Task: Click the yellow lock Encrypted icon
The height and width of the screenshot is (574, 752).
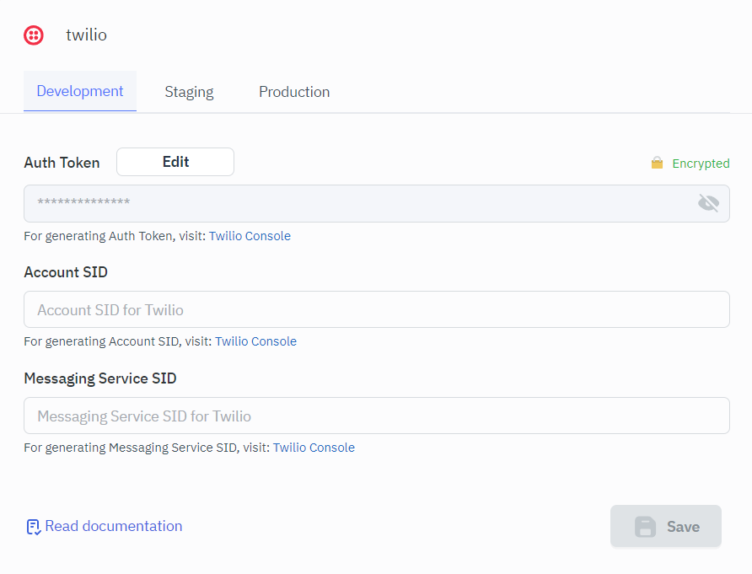Action: [x=657, y=164]
